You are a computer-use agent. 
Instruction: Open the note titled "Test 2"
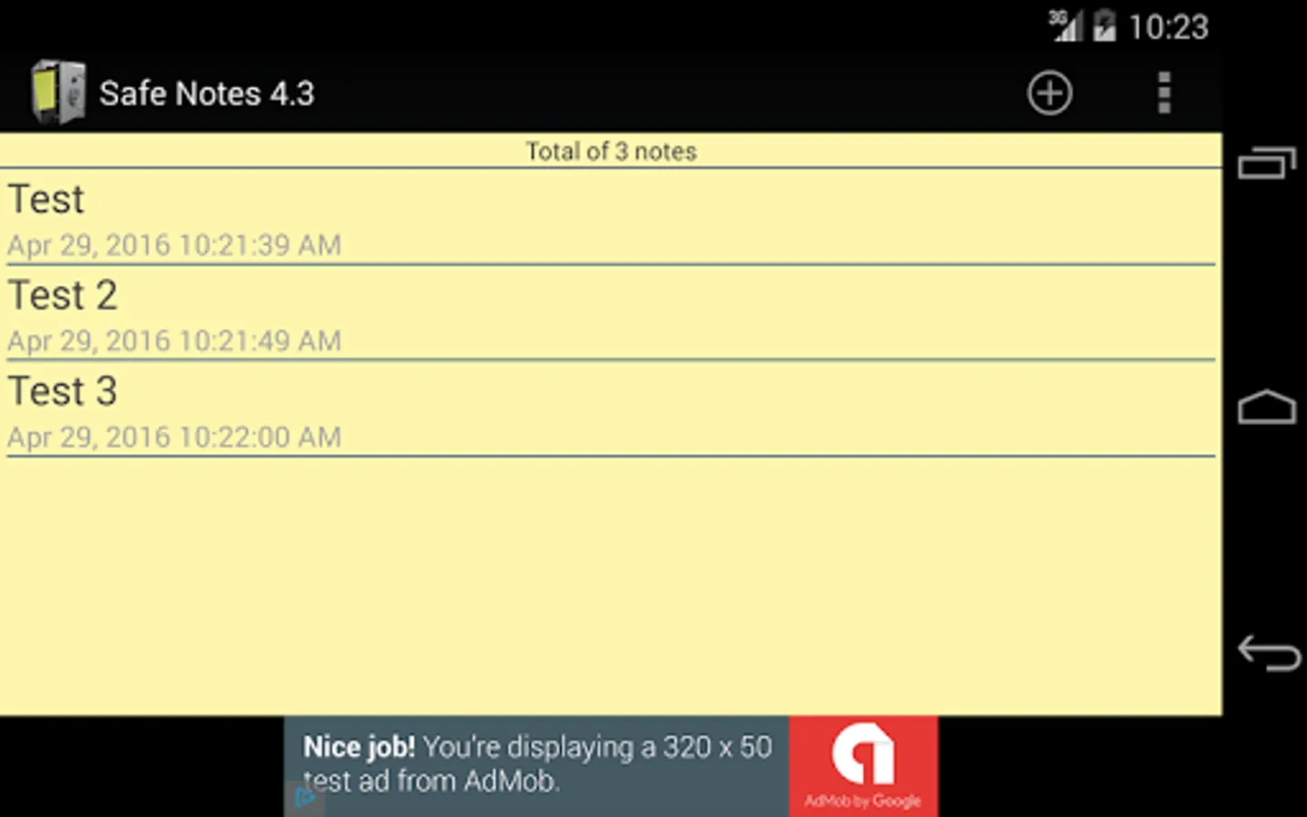click(611, 313)
